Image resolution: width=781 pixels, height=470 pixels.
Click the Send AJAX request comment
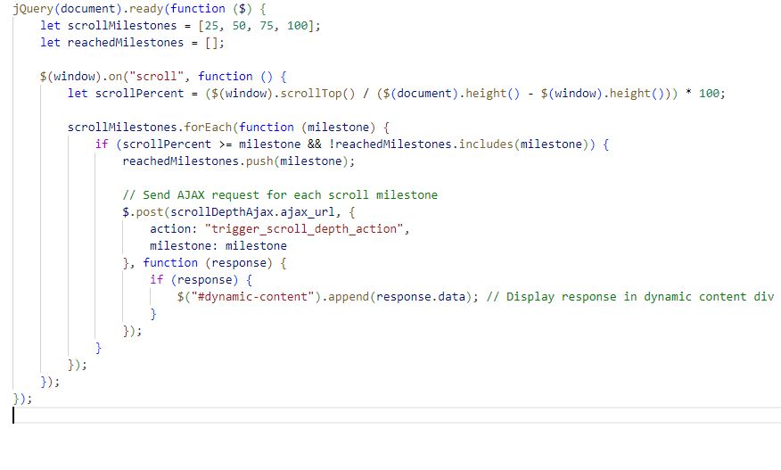(x=280, y=195)
